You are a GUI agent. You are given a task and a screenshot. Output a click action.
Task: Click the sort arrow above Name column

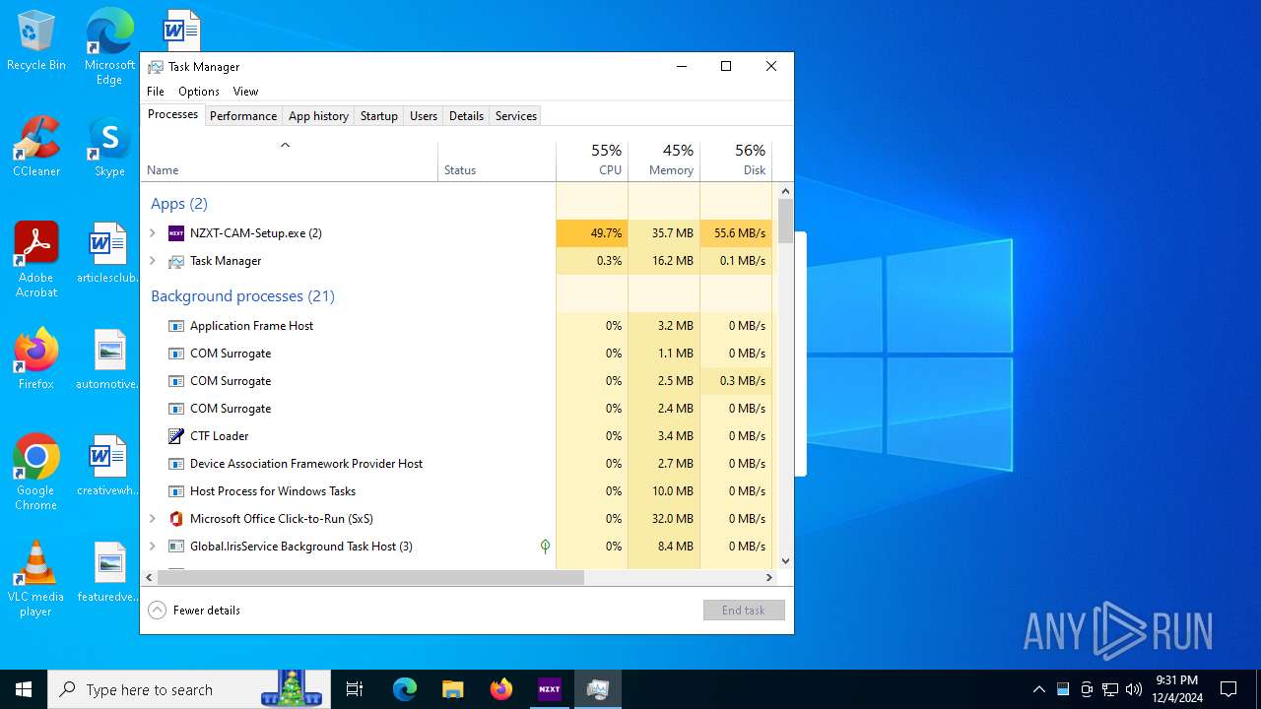click(x=285, y=146)
